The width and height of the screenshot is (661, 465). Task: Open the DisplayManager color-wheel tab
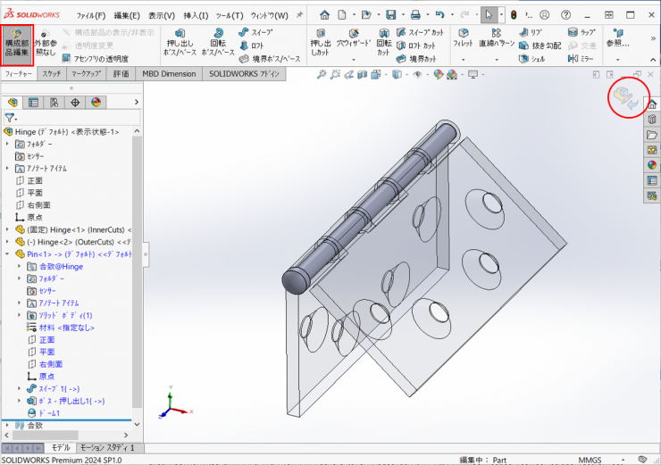pos(96,102)
